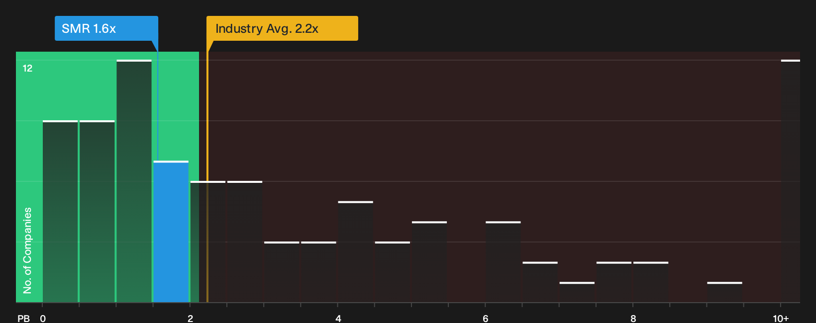Image resolution: width=816 pixels, height=323 pixels.
Task: Click the '10+' x-axis tick label
Action: click(x=781, y=319)
